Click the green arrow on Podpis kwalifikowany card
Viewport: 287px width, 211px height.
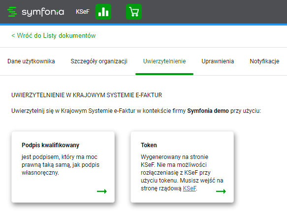pyautogui.click(x=102, y=191)
